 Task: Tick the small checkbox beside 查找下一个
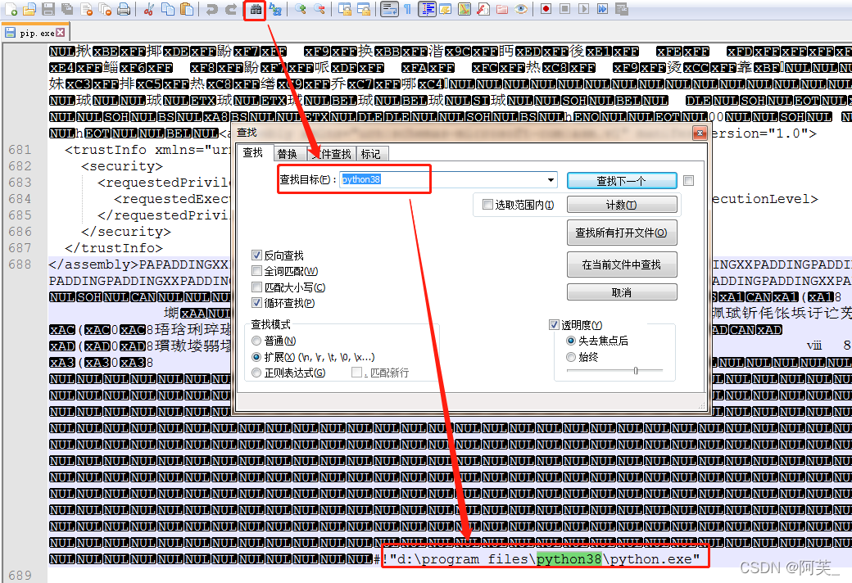(x=688, y=180)
